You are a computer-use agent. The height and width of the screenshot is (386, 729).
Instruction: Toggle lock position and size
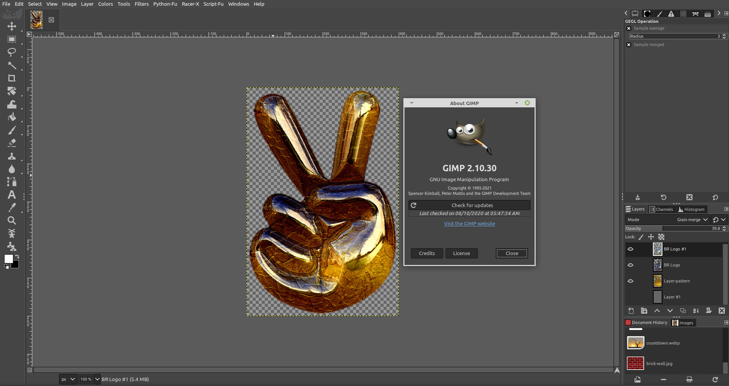[x=651, y=237]
